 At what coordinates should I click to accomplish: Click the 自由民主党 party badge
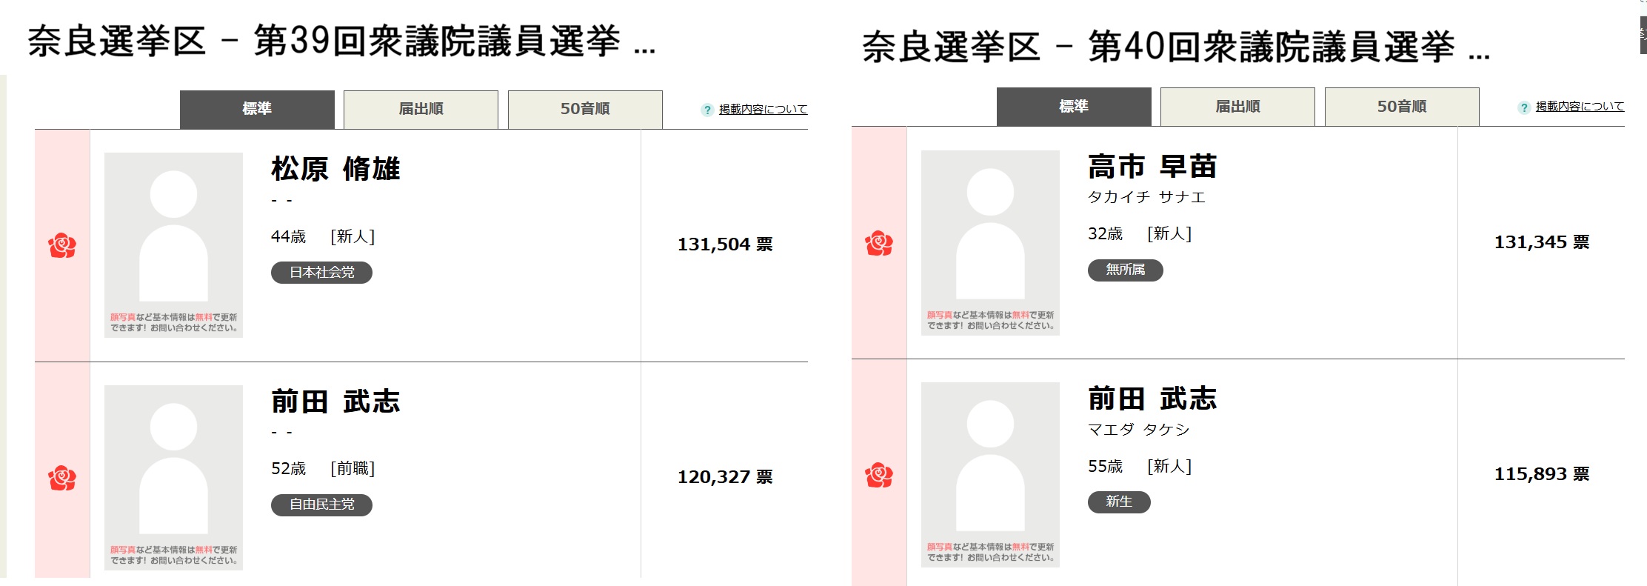click(x=321, y=505)
